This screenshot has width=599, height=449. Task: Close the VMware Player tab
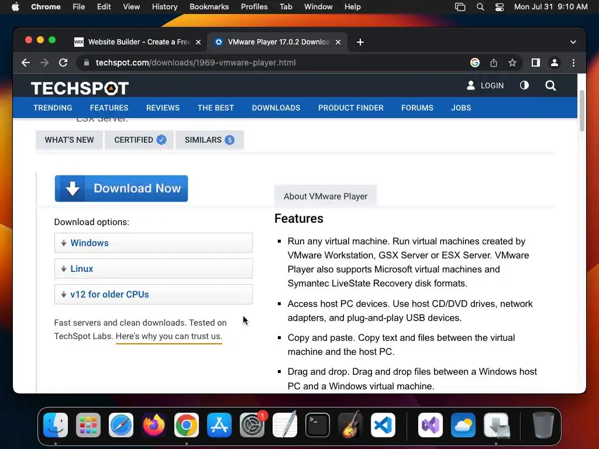(338, 42)
